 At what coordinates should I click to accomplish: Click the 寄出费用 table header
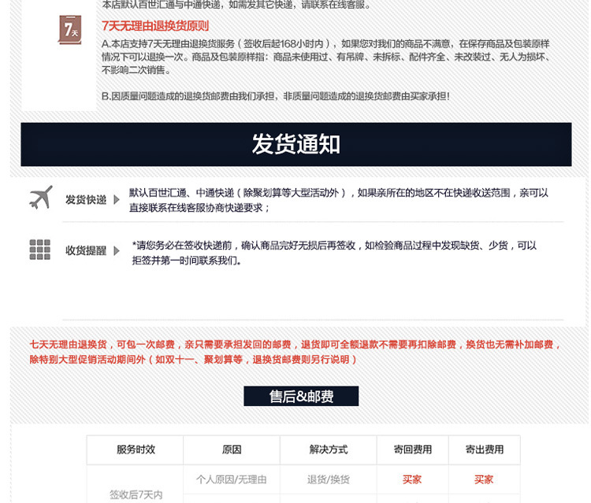point(485,449)
